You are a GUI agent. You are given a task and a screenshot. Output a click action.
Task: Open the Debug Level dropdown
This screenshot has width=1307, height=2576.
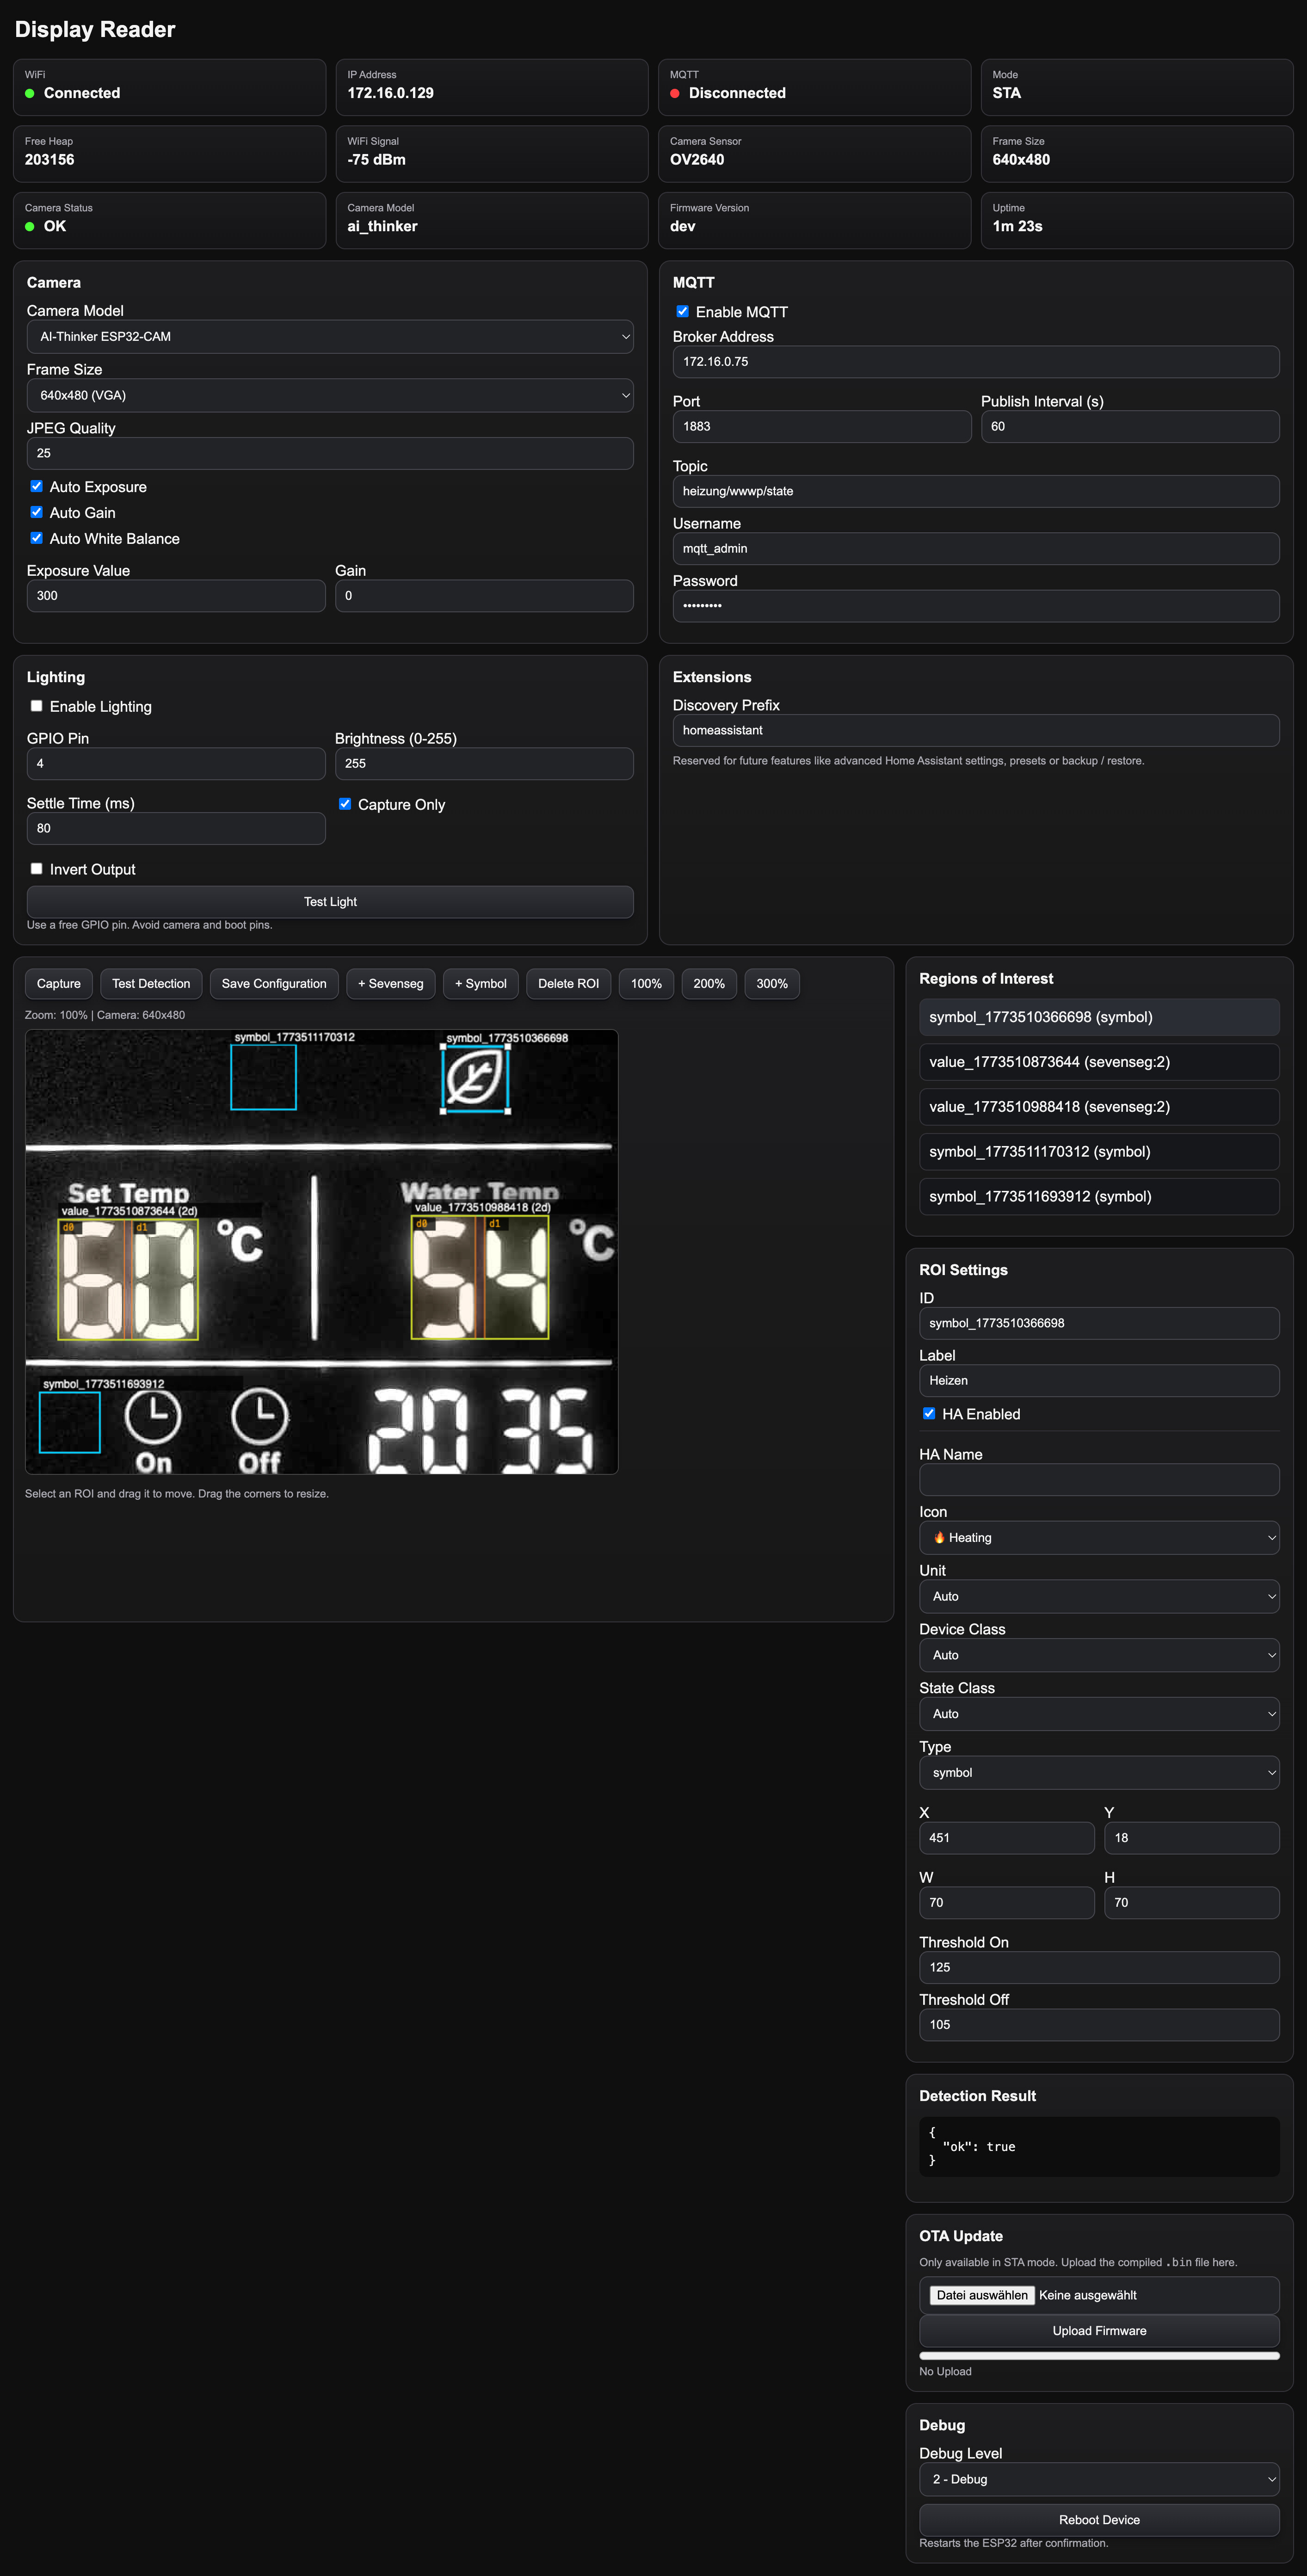click(x=1098, y=2479)
